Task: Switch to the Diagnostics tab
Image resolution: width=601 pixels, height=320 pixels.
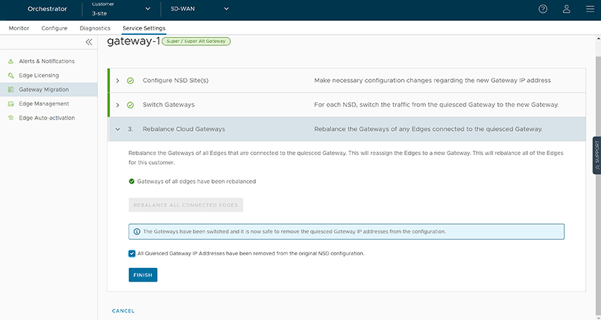Action: pyautogui.click(x=95, y=29)
